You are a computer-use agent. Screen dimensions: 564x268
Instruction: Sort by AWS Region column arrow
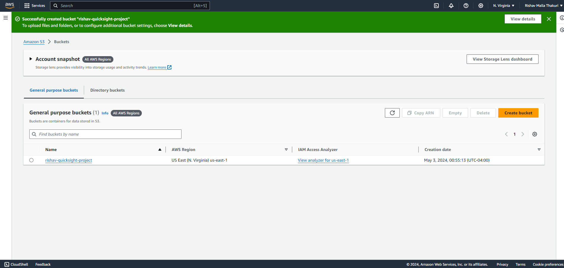[x=286, y=150]
